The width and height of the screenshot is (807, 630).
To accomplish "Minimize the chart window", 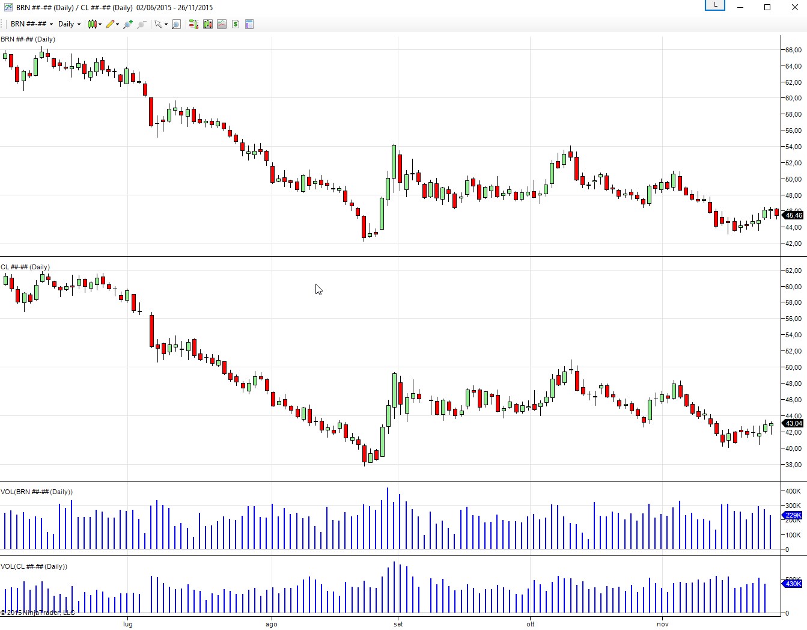I will click(x=740, y=7).
